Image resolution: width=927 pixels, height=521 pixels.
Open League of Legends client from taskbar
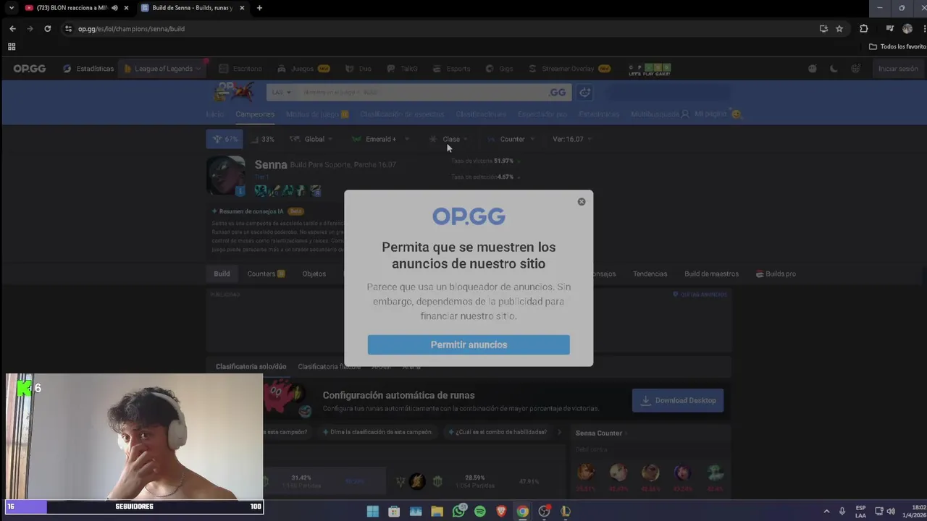pyautogui.click(x=566, y=512)
